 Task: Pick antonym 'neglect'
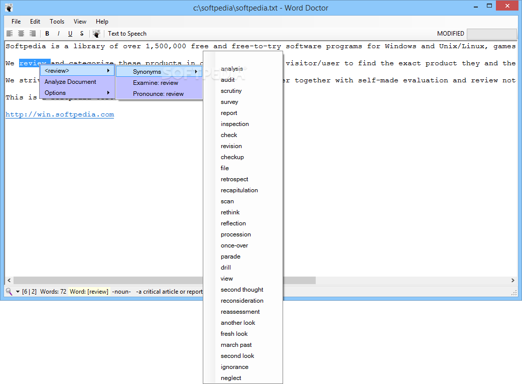pos(231,378)
